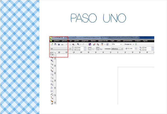This screenshot has height=114, width=167.
Task: Select the Polygon tool
Action: point(52,81)
